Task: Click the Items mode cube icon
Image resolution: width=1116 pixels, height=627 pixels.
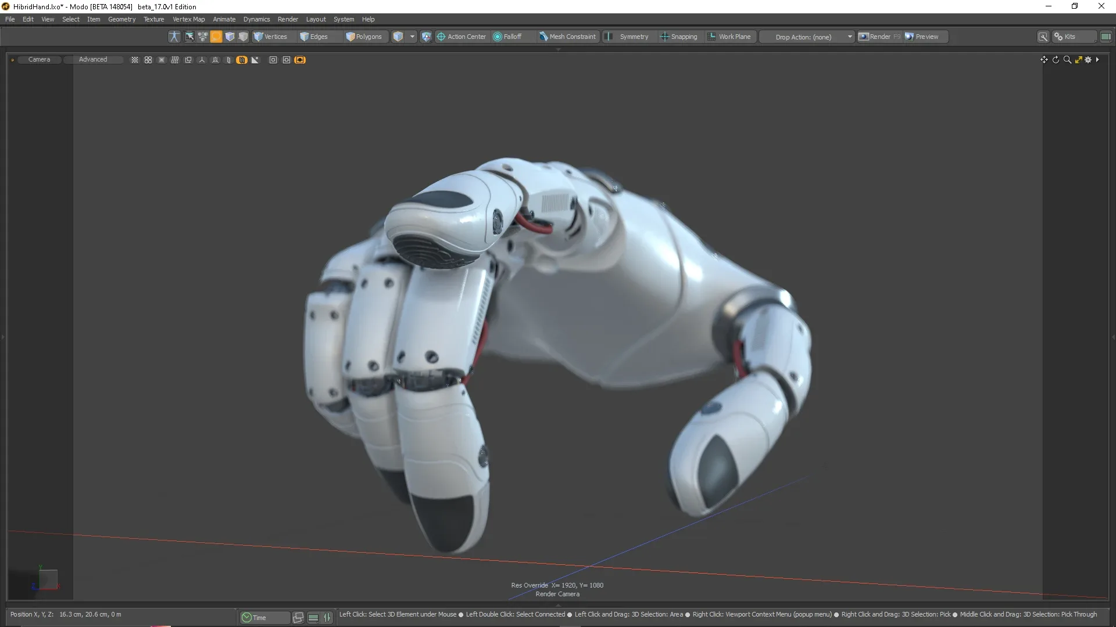Action: click(398, 37)
